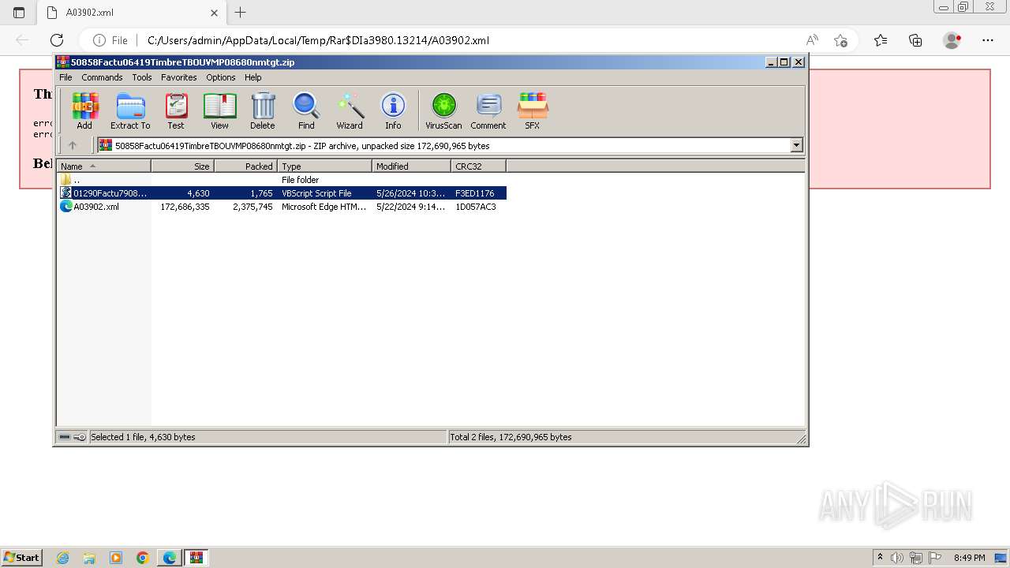The height and width of the screenshot is (568, 1010).
Task: Add page to favorites star icon
Action: (x=840, y=40)
